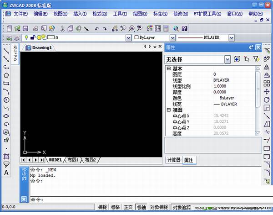Collapse the 视图 property group
This screenshot has width=273, height=215.
pyautogui.click(x=168, y=110)
